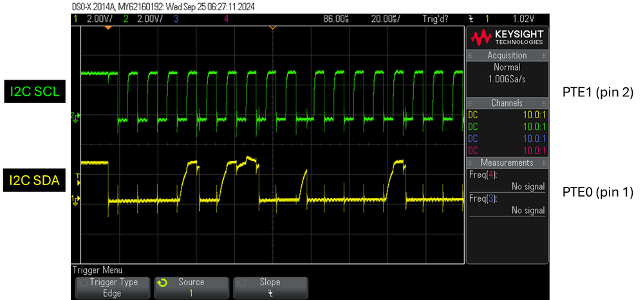Click the Trig'd? status indicator
Screen dimensions: 643x300
pos(436,19)
